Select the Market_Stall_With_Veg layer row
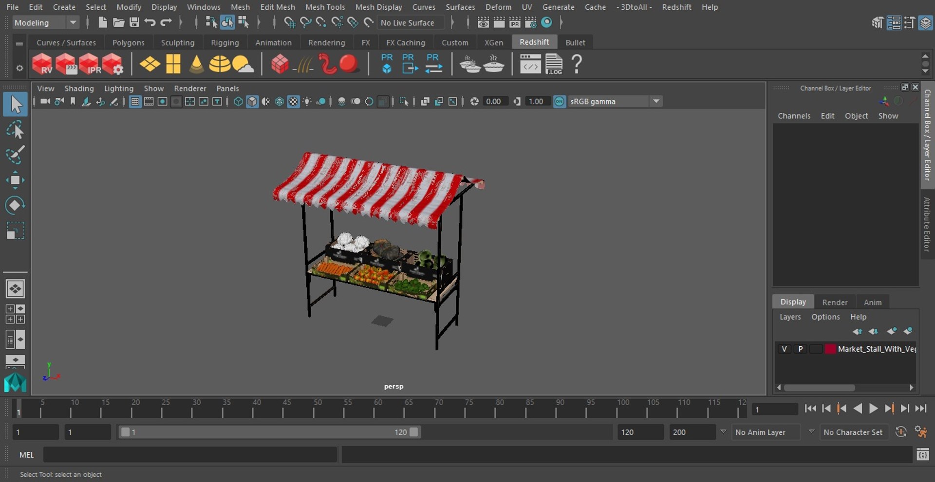 tap(845, 349)
